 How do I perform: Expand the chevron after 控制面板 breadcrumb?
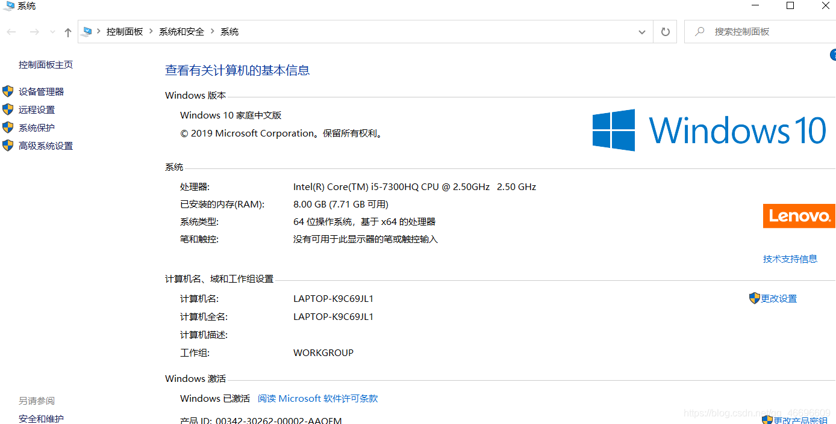point(151,32)
